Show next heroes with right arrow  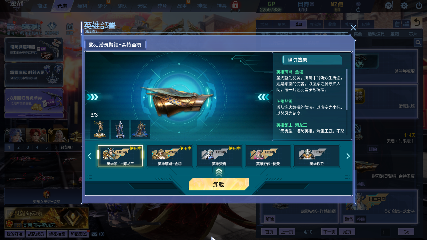coord(348,156)
